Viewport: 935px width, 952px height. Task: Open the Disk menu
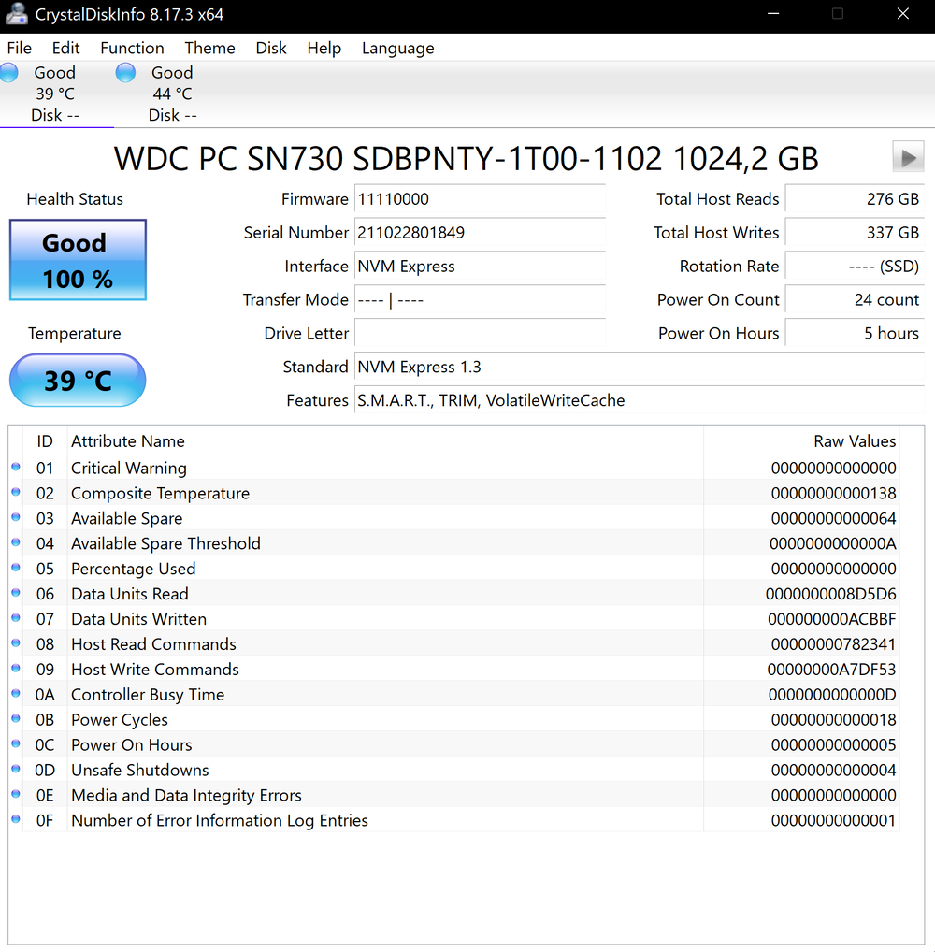271,48
